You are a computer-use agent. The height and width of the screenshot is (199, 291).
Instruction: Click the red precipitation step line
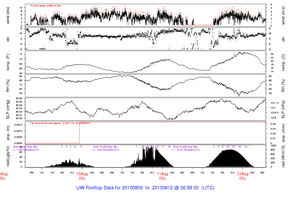[80, 132]
